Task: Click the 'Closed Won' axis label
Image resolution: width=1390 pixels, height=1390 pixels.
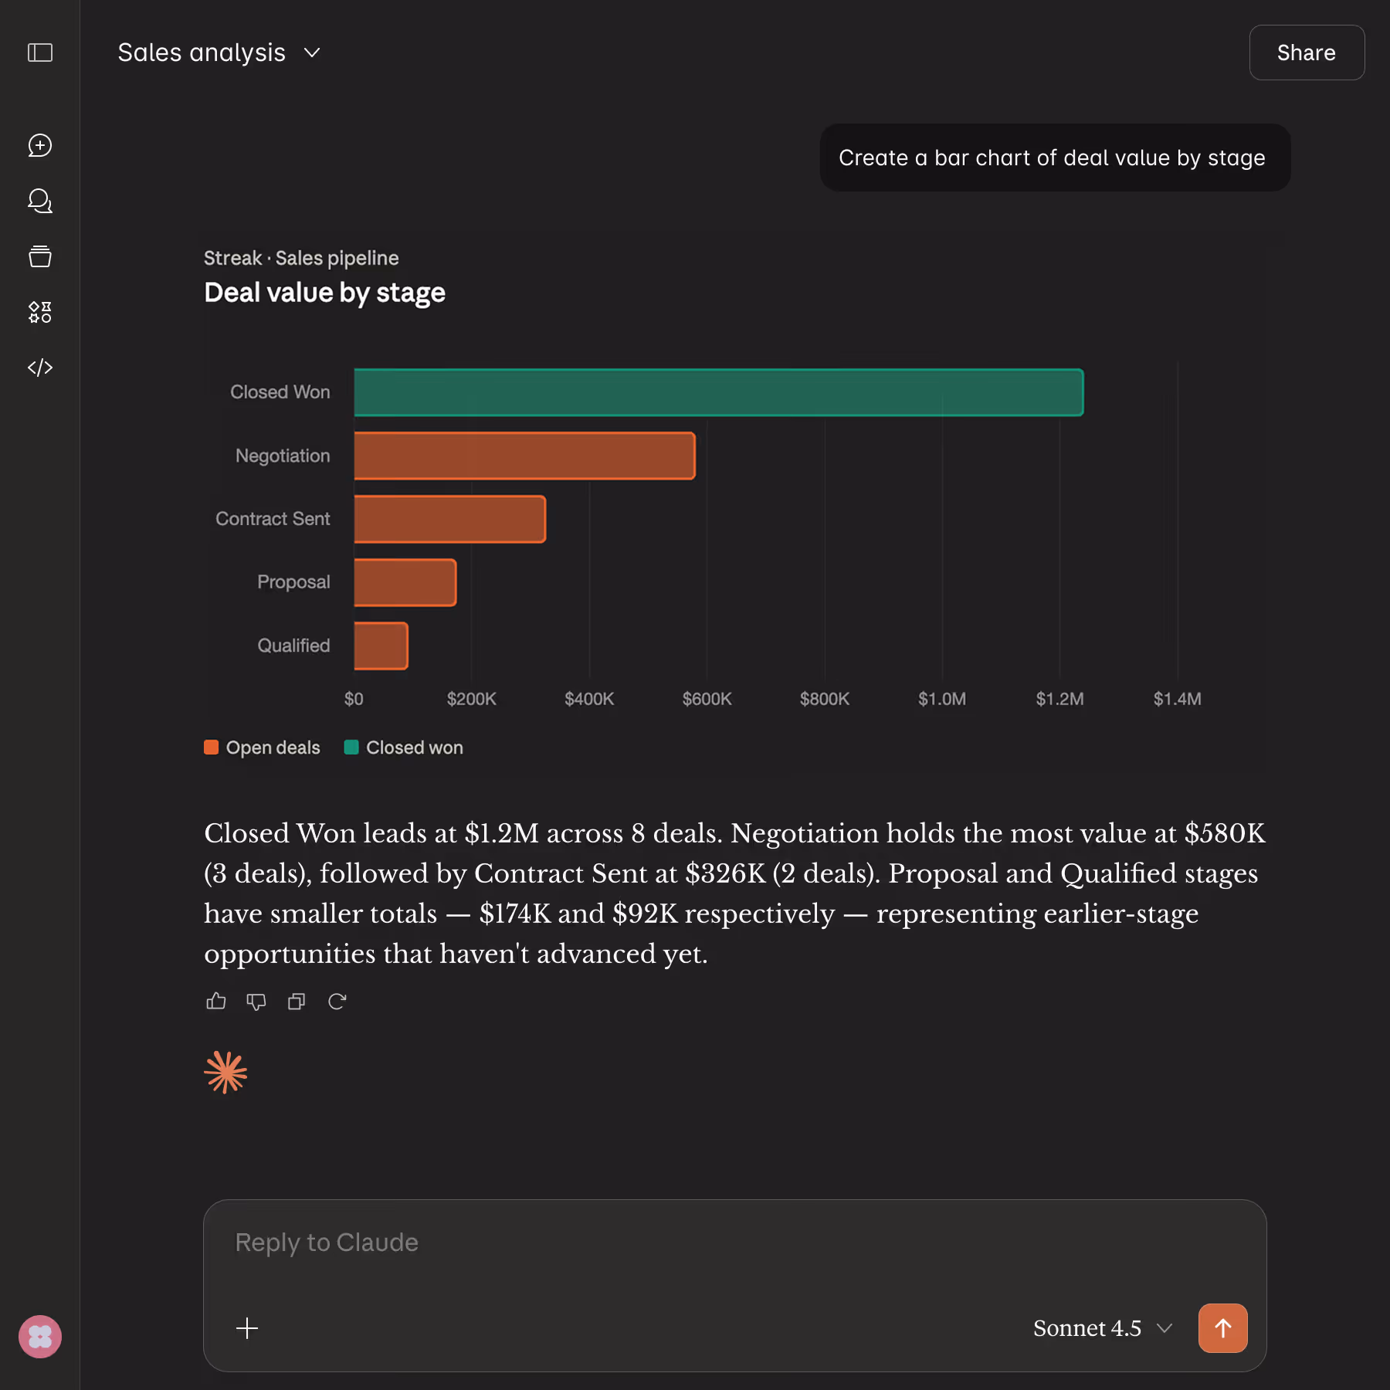Action: 280,392
